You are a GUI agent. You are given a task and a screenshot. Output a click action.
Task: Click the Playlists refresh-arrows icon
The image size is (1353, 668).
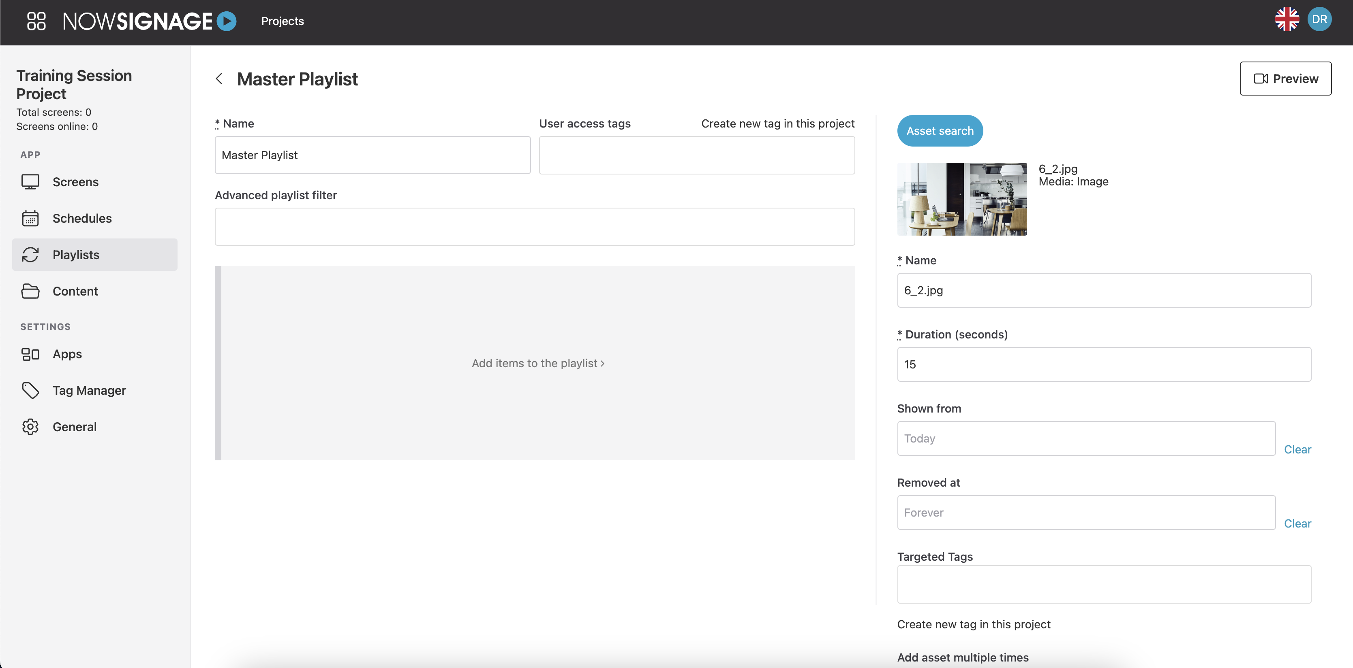30,255
